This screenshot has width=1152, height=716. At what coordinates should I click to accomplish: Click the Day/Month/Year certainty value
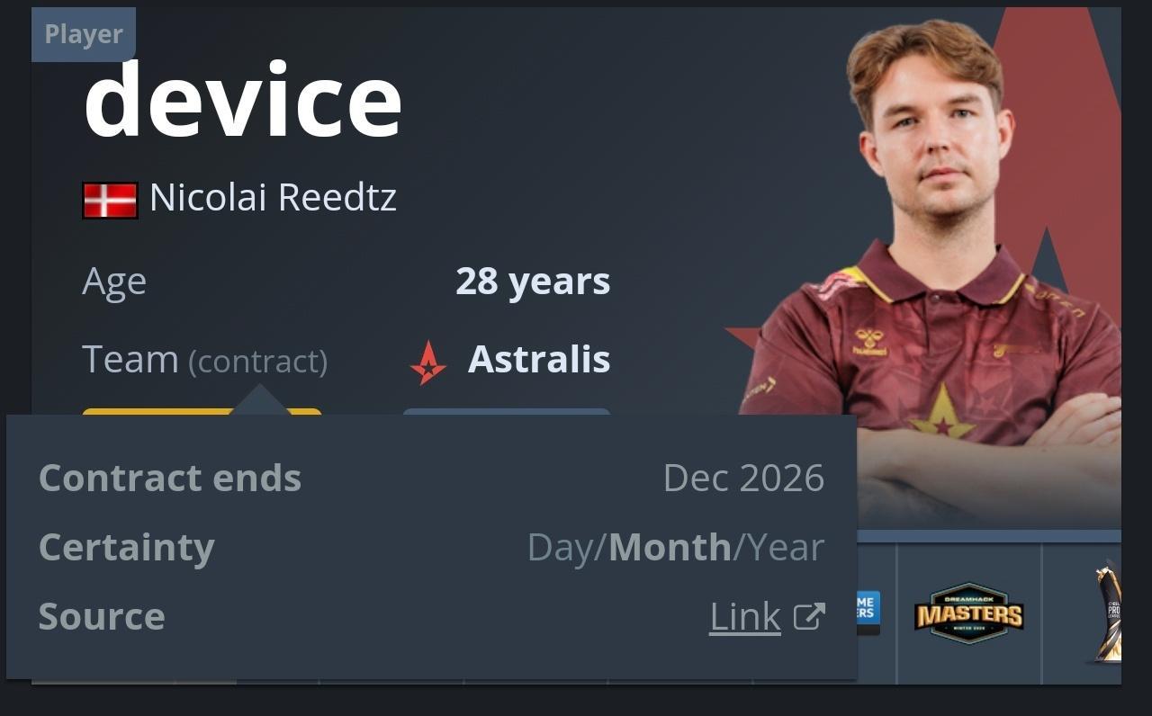[x=676, y=547]
